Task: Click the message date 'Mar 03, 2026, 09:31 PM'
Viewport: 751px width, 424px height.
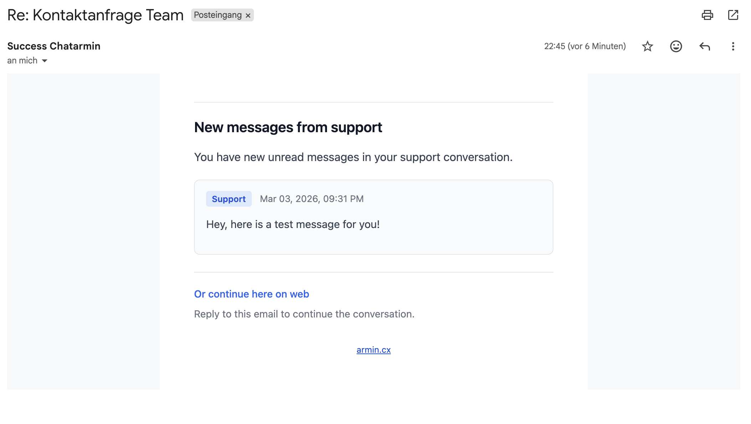Action: tap(311, 199)
